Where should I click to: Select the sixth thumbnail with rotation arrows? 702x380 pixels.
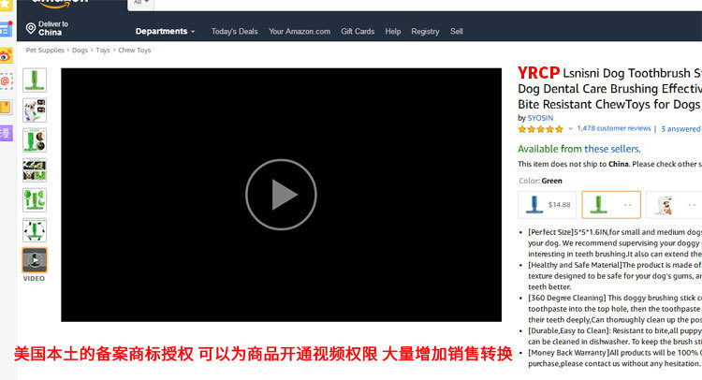pos(35,230)
